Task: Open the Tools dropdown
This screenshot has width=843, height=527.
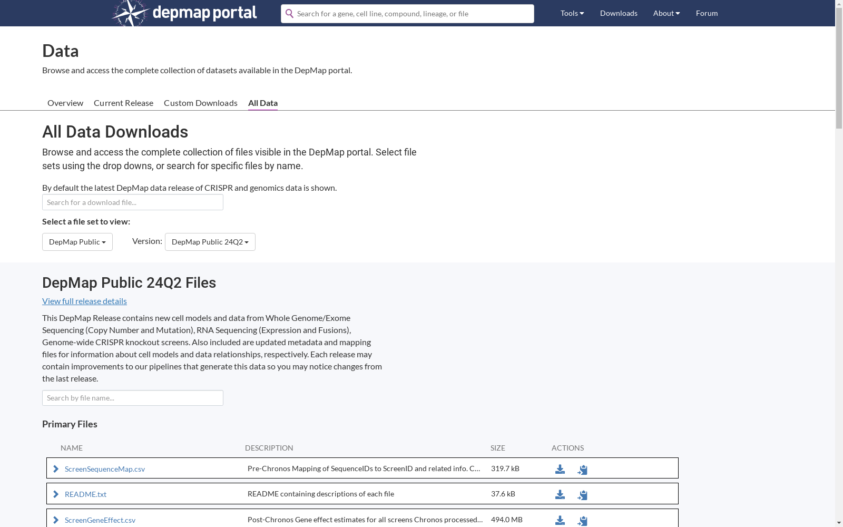Action: [x=572, y=13]
